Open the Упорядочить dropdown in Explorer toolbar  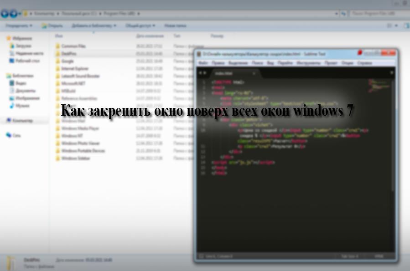pyautogui.click(x=19, y=26)
